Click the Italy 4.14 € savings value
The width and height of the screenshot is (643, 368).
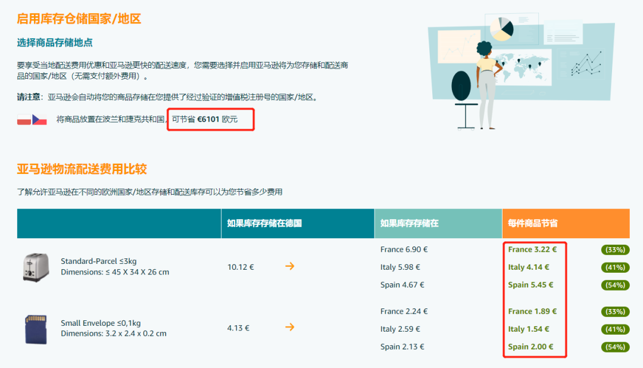pyautogui.click(x=529, y=267)
